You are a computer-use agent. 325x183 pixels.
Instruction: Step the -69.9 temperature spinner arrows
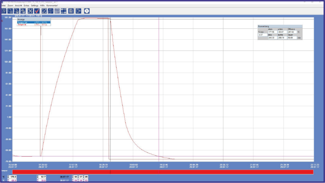click(x=8, y=180)
